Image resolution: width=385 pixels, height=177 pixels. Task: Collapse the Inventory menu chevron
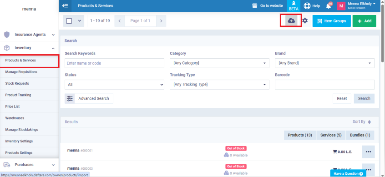coord(53,48)
